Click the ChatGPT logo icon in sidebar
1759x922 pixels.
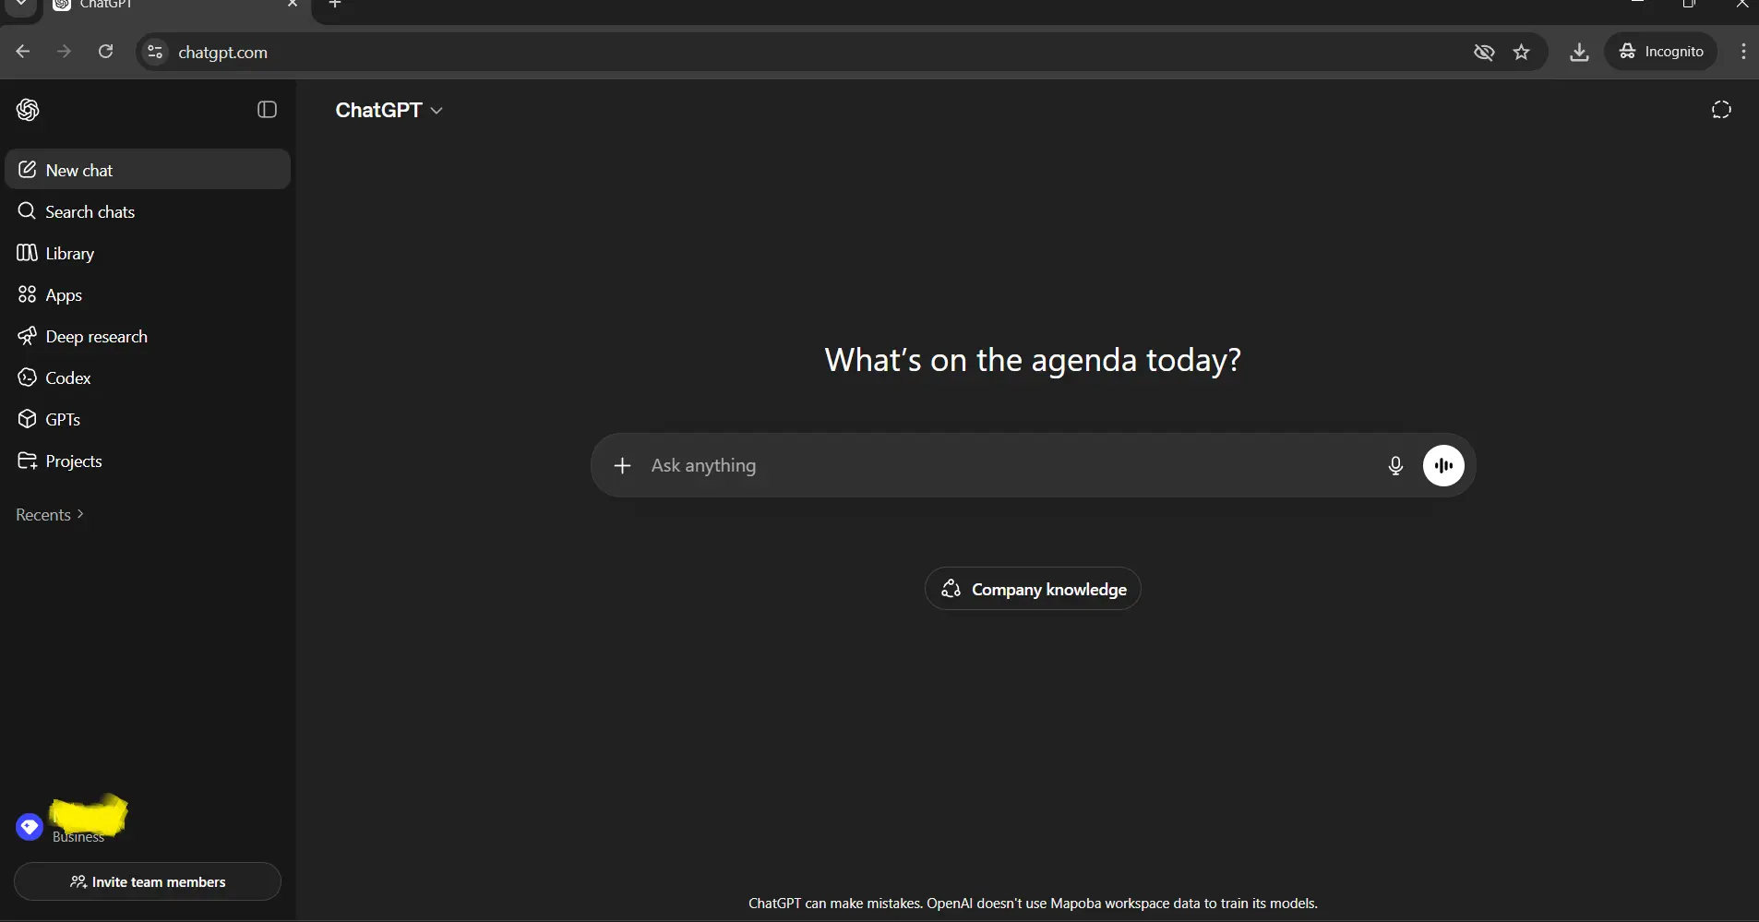[x=28, y=110]
